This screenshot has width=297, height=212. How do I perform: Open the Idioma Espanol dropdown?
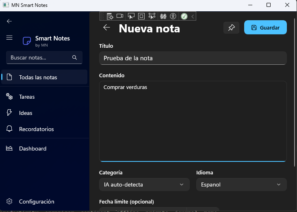pyautogui.click(x=241, y=184)
